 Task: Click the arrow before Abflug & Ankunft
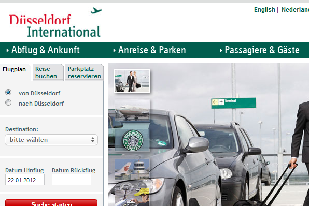(x=7, y=50)
